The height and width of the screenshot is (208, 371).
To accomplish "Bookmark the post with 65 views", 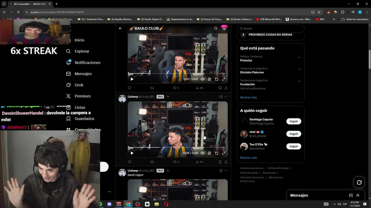I will pos(220,162).
